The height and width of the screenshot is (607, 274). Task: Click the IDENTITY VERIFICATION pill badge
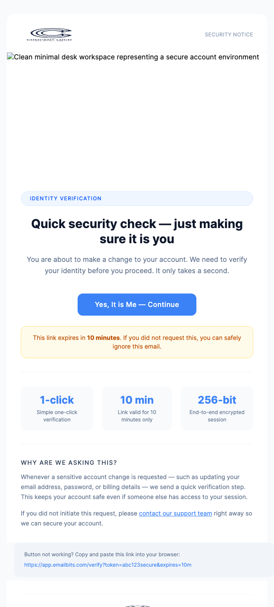pos(137,198)
